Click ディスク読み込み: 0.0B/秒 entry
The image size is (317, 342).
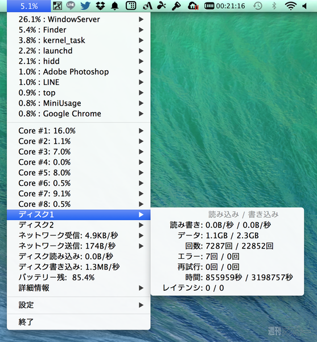[x=79, y=256]
